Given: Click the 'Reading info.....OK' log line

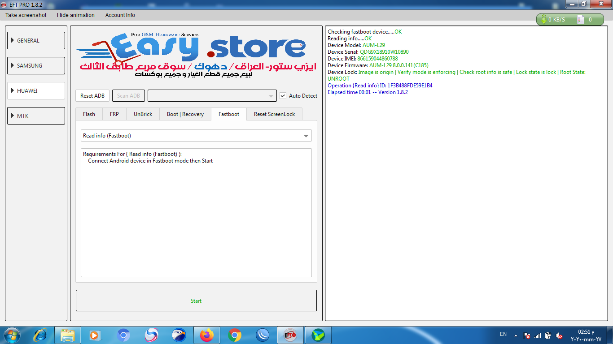Looking at the screenshot, I should [x=350, y=39].
